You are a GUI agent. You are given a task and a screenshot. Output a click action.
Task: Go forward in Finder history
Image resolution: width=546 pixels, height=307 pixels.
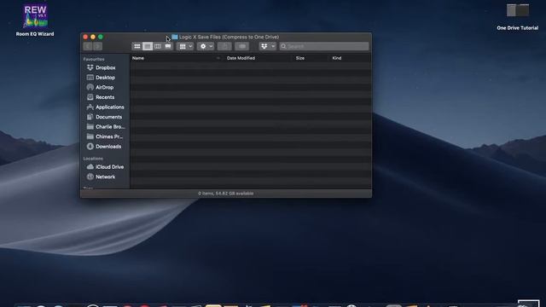click(98, 46)
